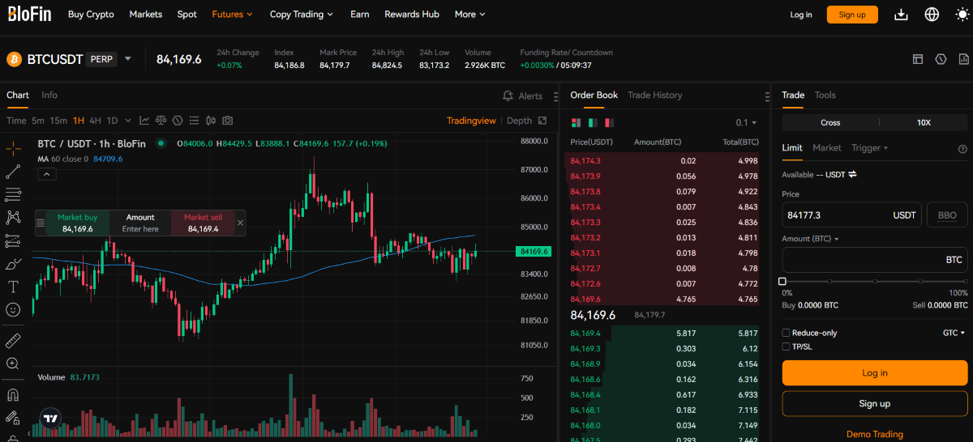Viewport: 973px width, 442px height.
Task: Open the Amount (BTC) unit dropdown
Action: [x=810, y=239]
